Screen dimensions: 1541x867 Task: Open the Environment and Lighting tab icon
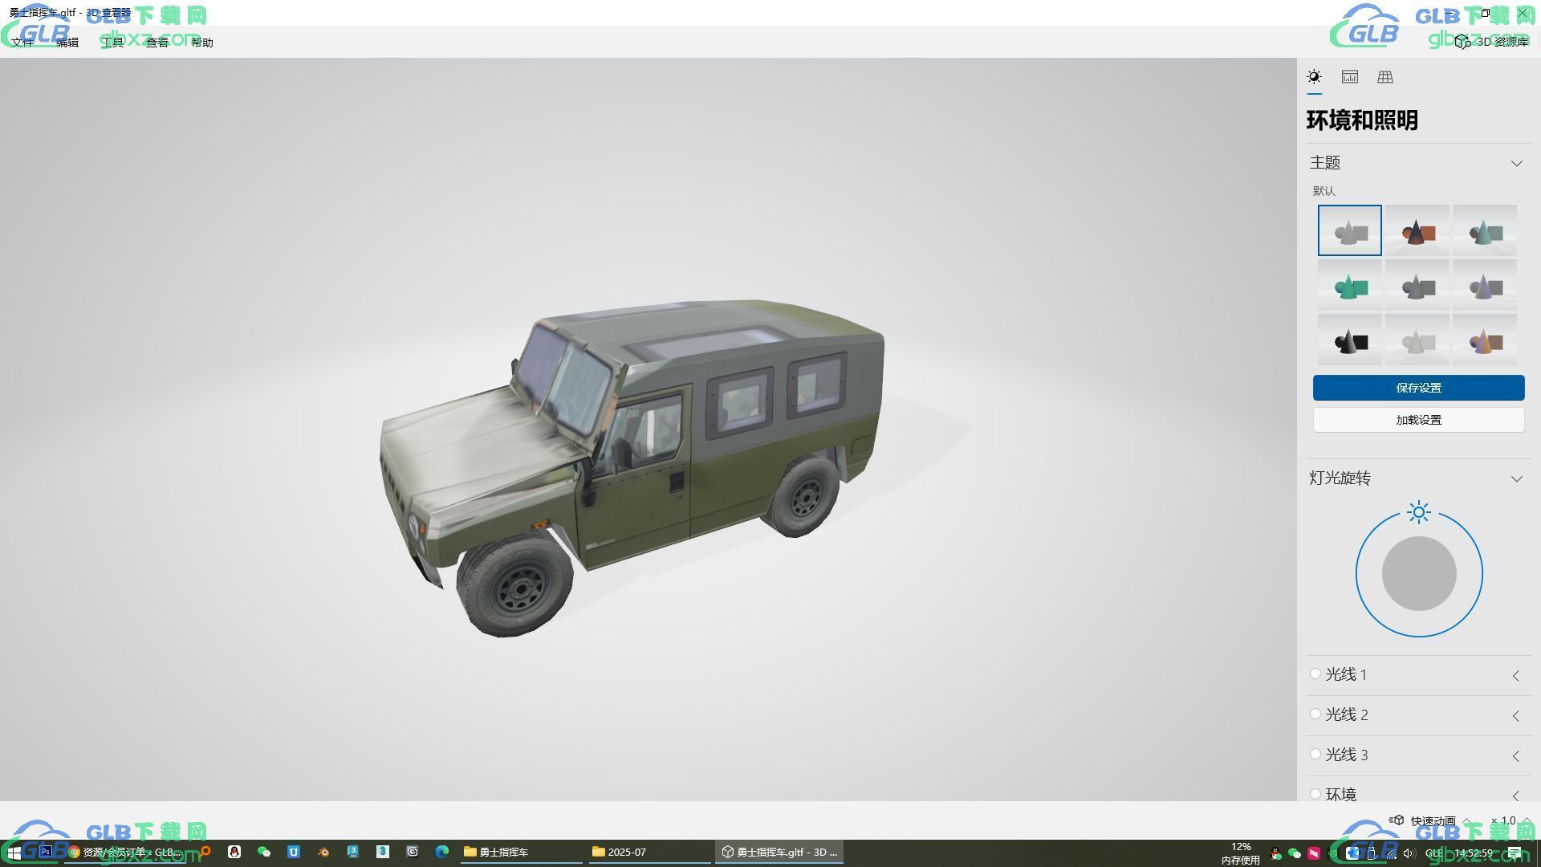click(x=1314, y=77)
